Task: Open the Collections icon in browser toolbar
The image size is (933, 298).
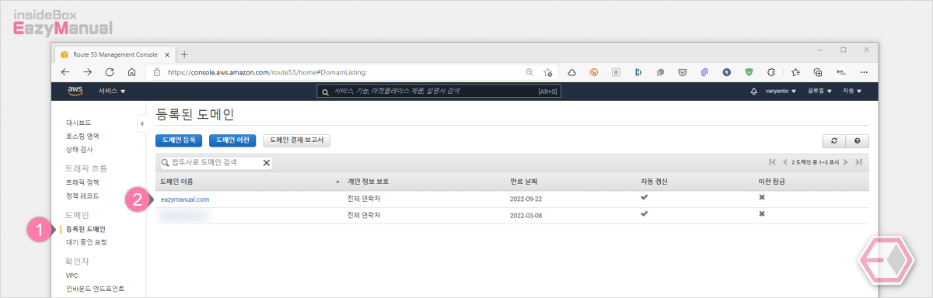Action: tap(818, 71)
